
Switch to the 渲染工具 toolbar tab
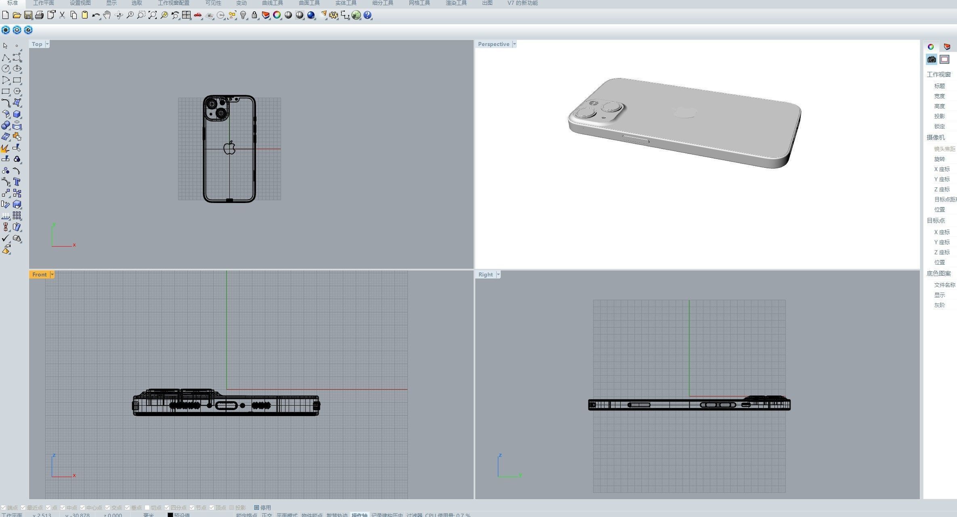456,3
